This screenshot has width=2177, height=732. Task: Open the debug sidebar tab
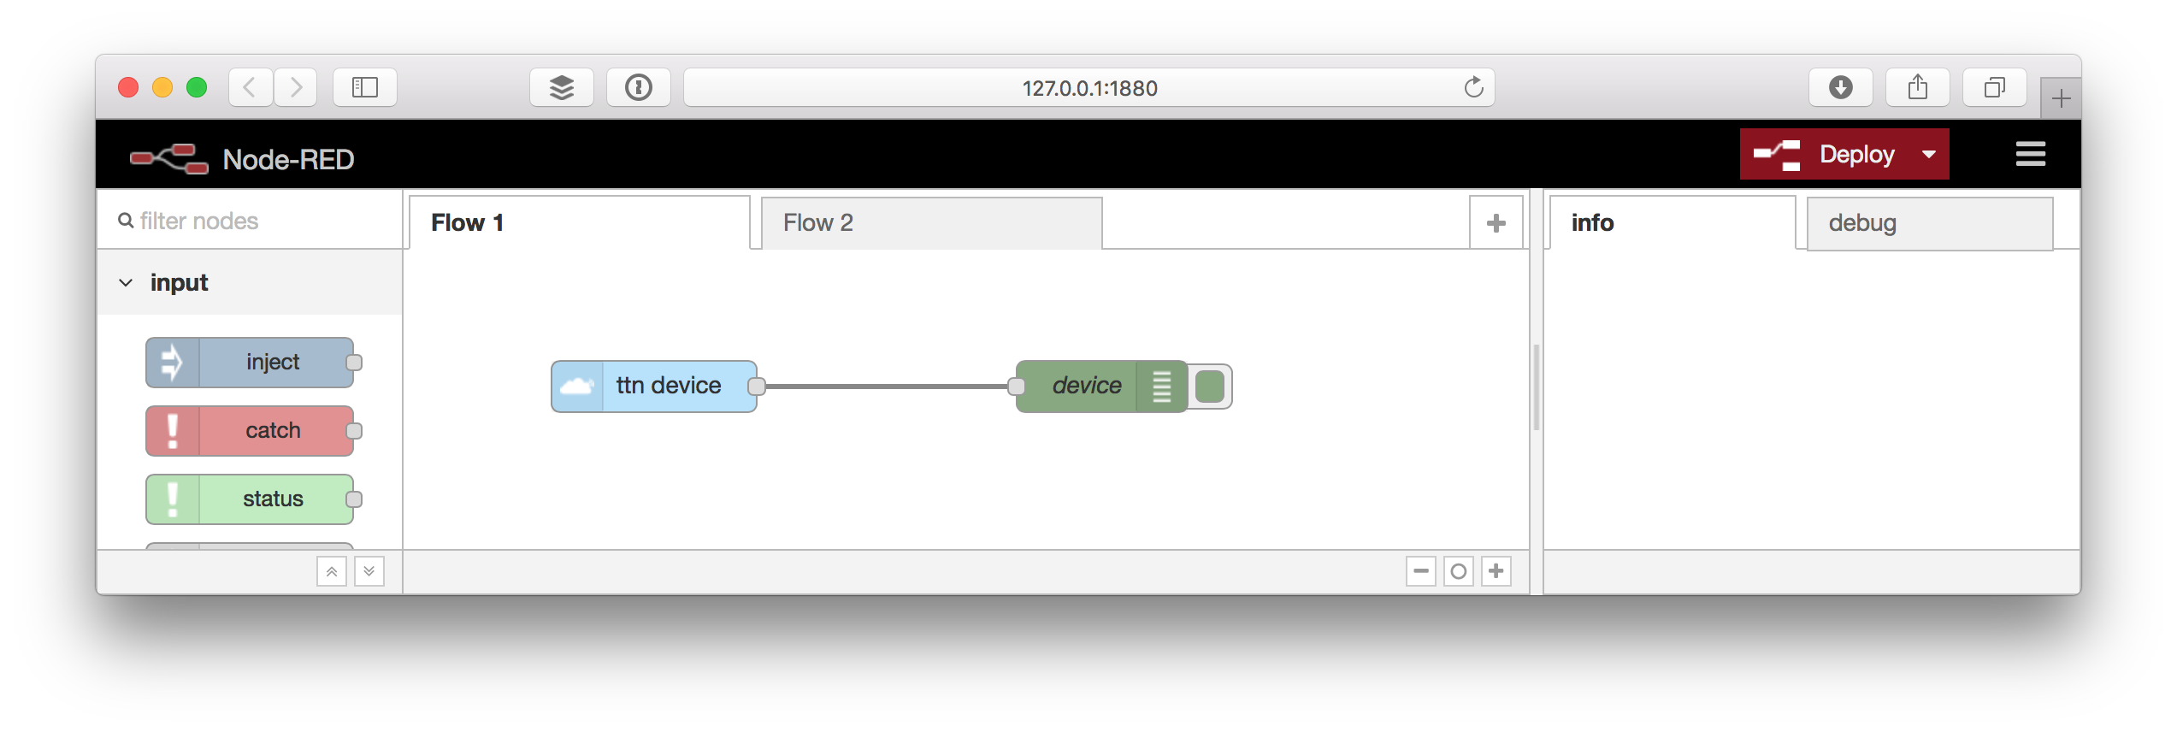(1930, 223)
